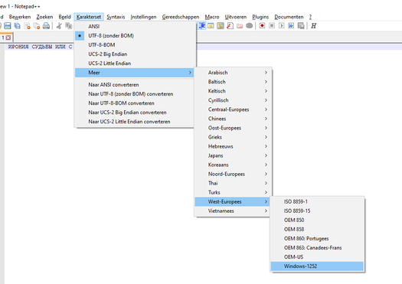
Task: Choose Naar UCS-2 Big Endian converteren
Action: (135, 113)
